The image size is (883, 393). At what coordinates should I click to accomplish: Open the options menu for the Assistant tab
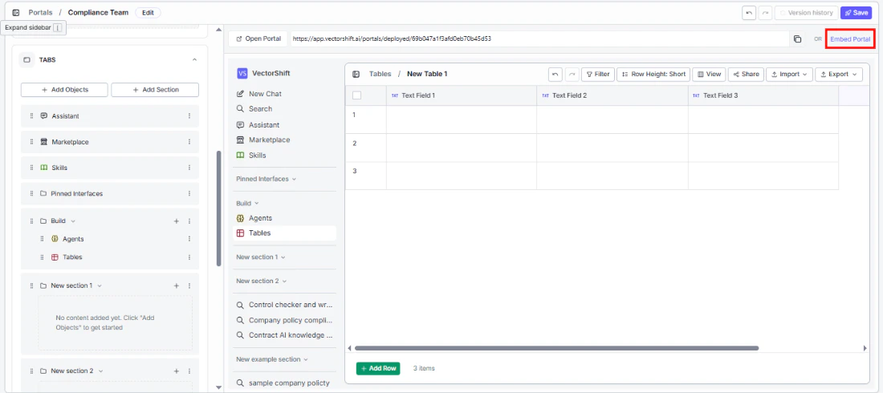click(x=189, y=116)
